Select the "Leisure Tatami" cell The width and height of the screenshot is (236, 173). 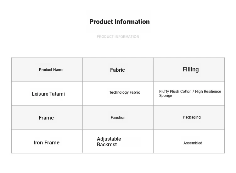[x=48, y=94]
